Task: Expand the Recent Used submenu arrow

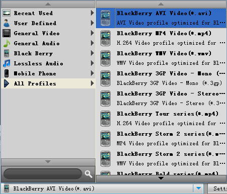Action: [x=92, y=13]
